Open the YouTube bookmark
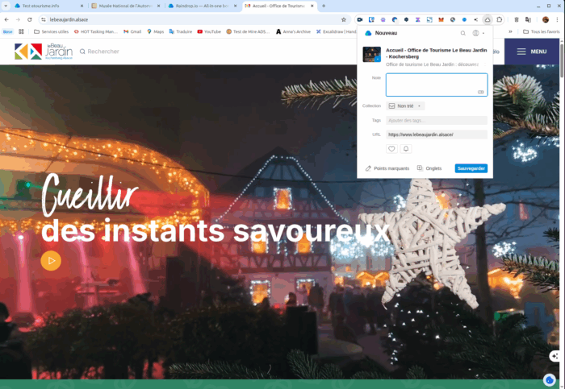Screen dimensions: 565x389 (208, 31)
